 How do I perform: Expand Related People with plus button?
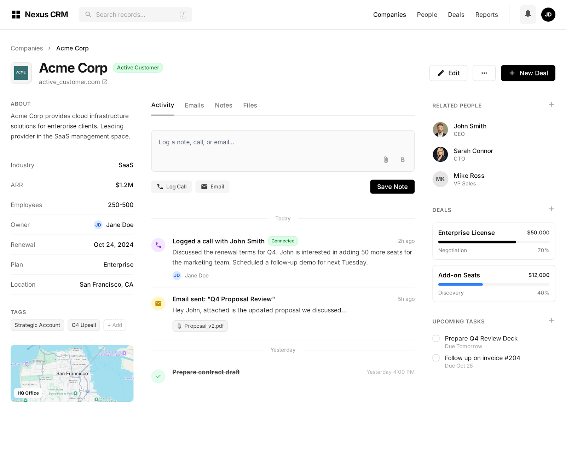coord(551,104)
